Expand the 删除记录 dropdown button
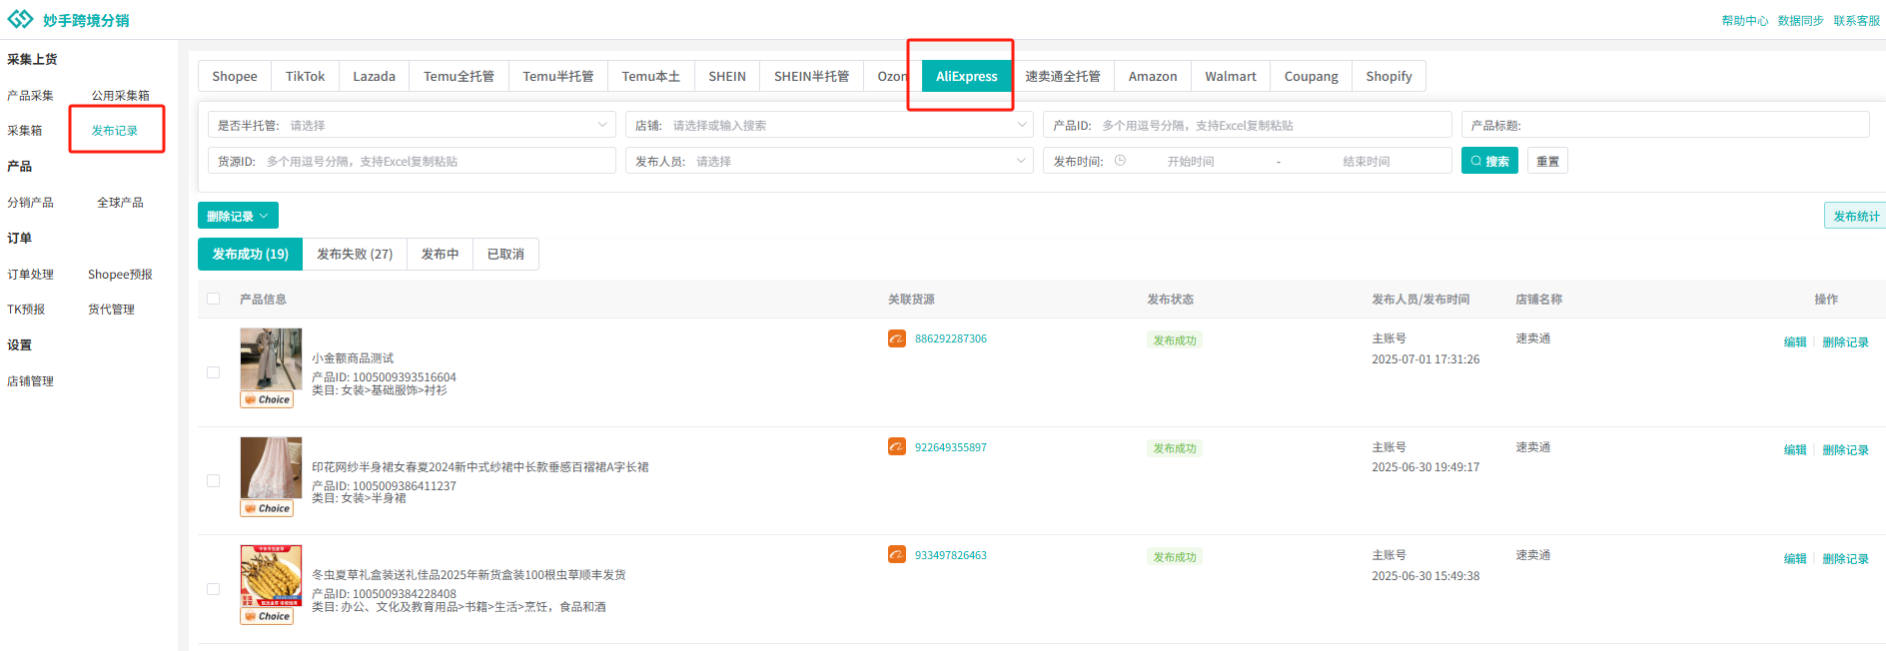 click(x=238, y=216)
